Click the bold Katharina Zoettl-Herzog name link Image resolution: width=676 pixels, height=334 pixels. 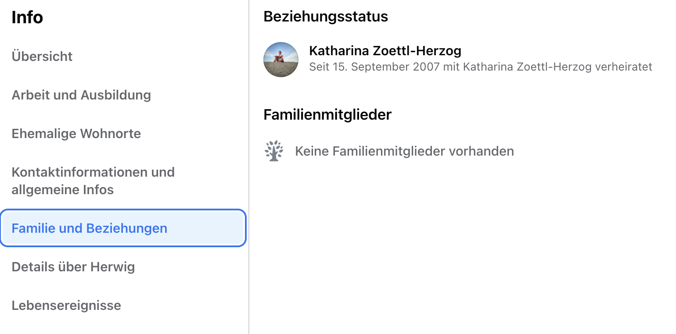click(385, 51)
